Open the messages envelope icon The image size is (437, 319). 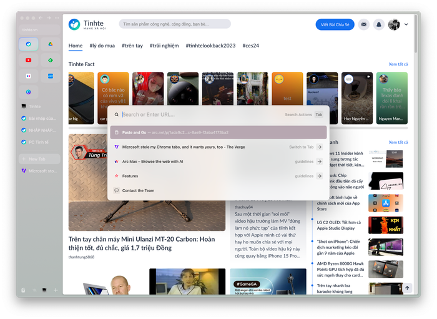(364, 24)
